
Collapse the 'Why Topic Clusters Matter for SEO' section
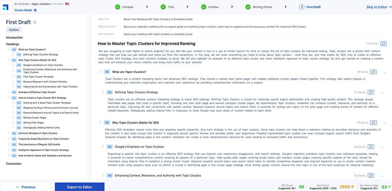click(x=384, y=123)
